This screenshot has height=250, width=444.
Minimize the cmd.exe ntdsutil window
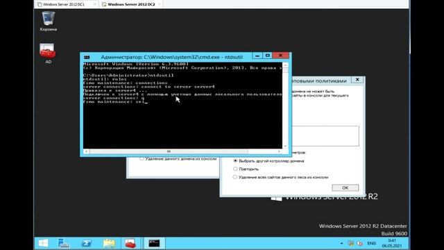[257, 56]
